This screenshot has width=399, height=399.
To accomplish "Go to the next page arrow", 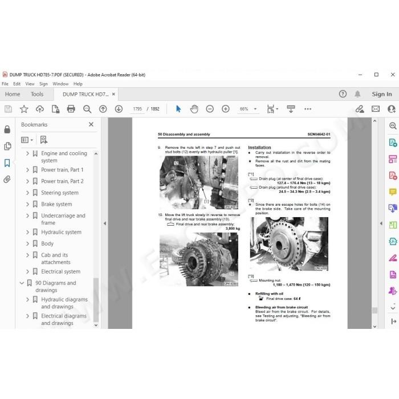I will coord(119,109).
